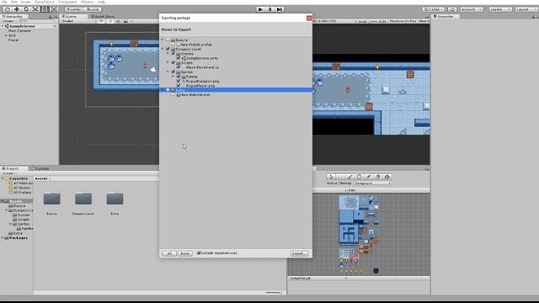Open the Extra folder thumbnail in Assets
539x303 pixels.
tap(115, 199)
